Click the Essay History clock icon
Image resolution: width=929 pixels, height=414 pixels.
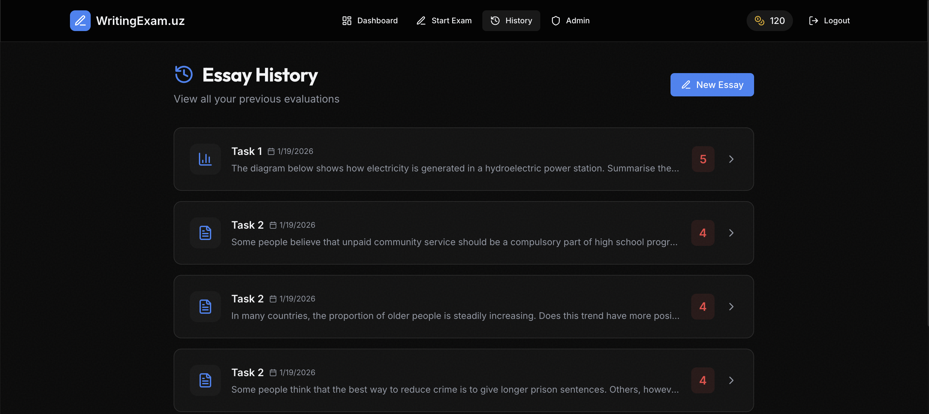point(184,74)
